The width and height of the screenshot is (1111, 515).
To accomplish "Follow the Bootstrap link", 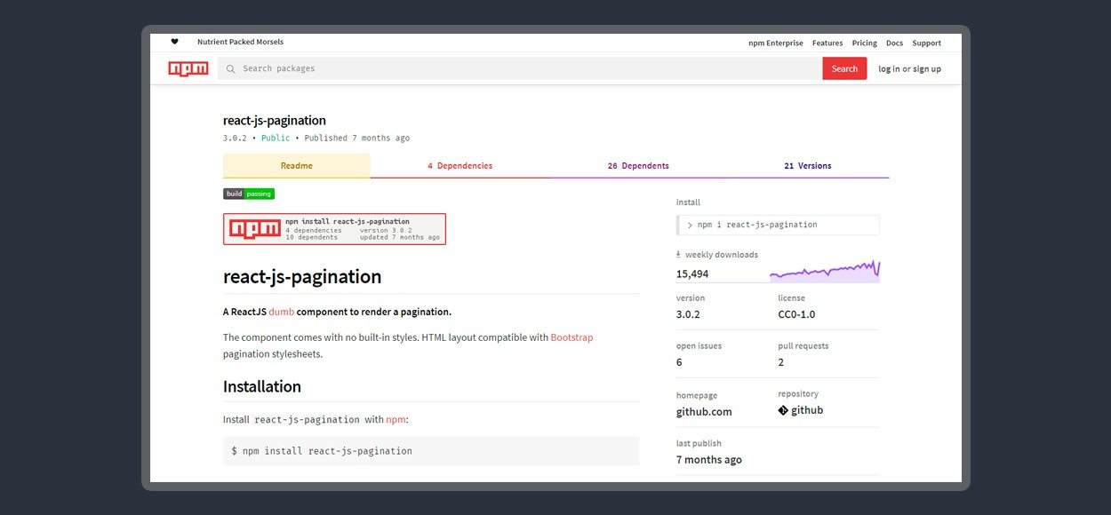I will 571,337.
